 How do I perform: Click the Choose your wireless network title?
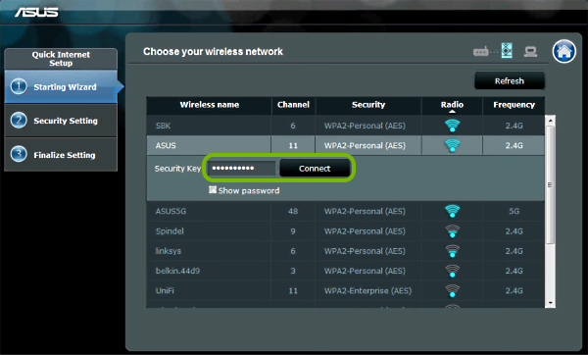pyautogui.click(x=213, y=51)
